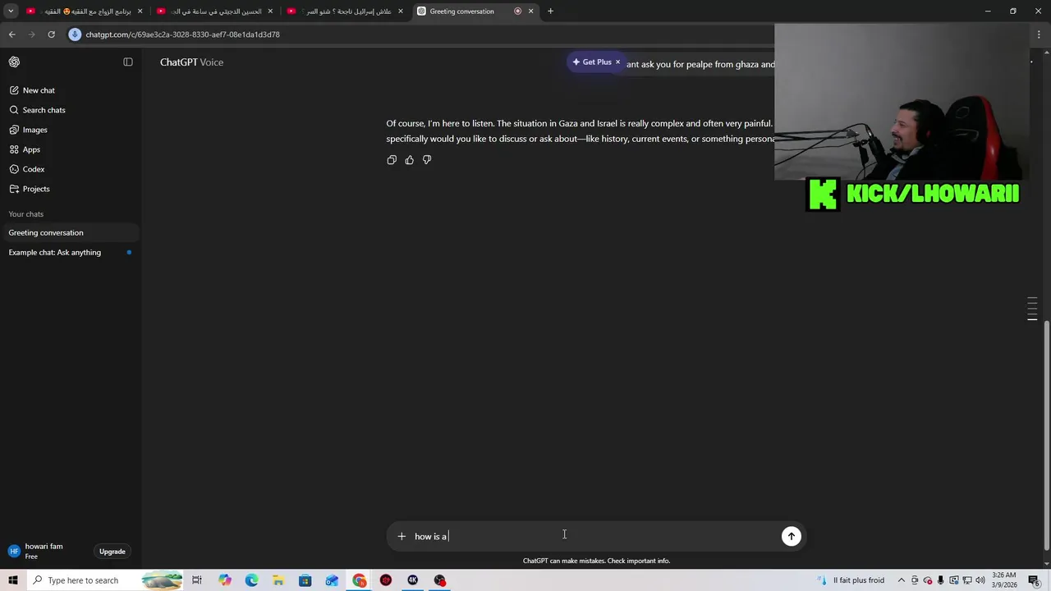Click the weather widget 'Il fait plus froid'
The width and height of the screenshot is (1051, 591).
[x=851, y=580]
